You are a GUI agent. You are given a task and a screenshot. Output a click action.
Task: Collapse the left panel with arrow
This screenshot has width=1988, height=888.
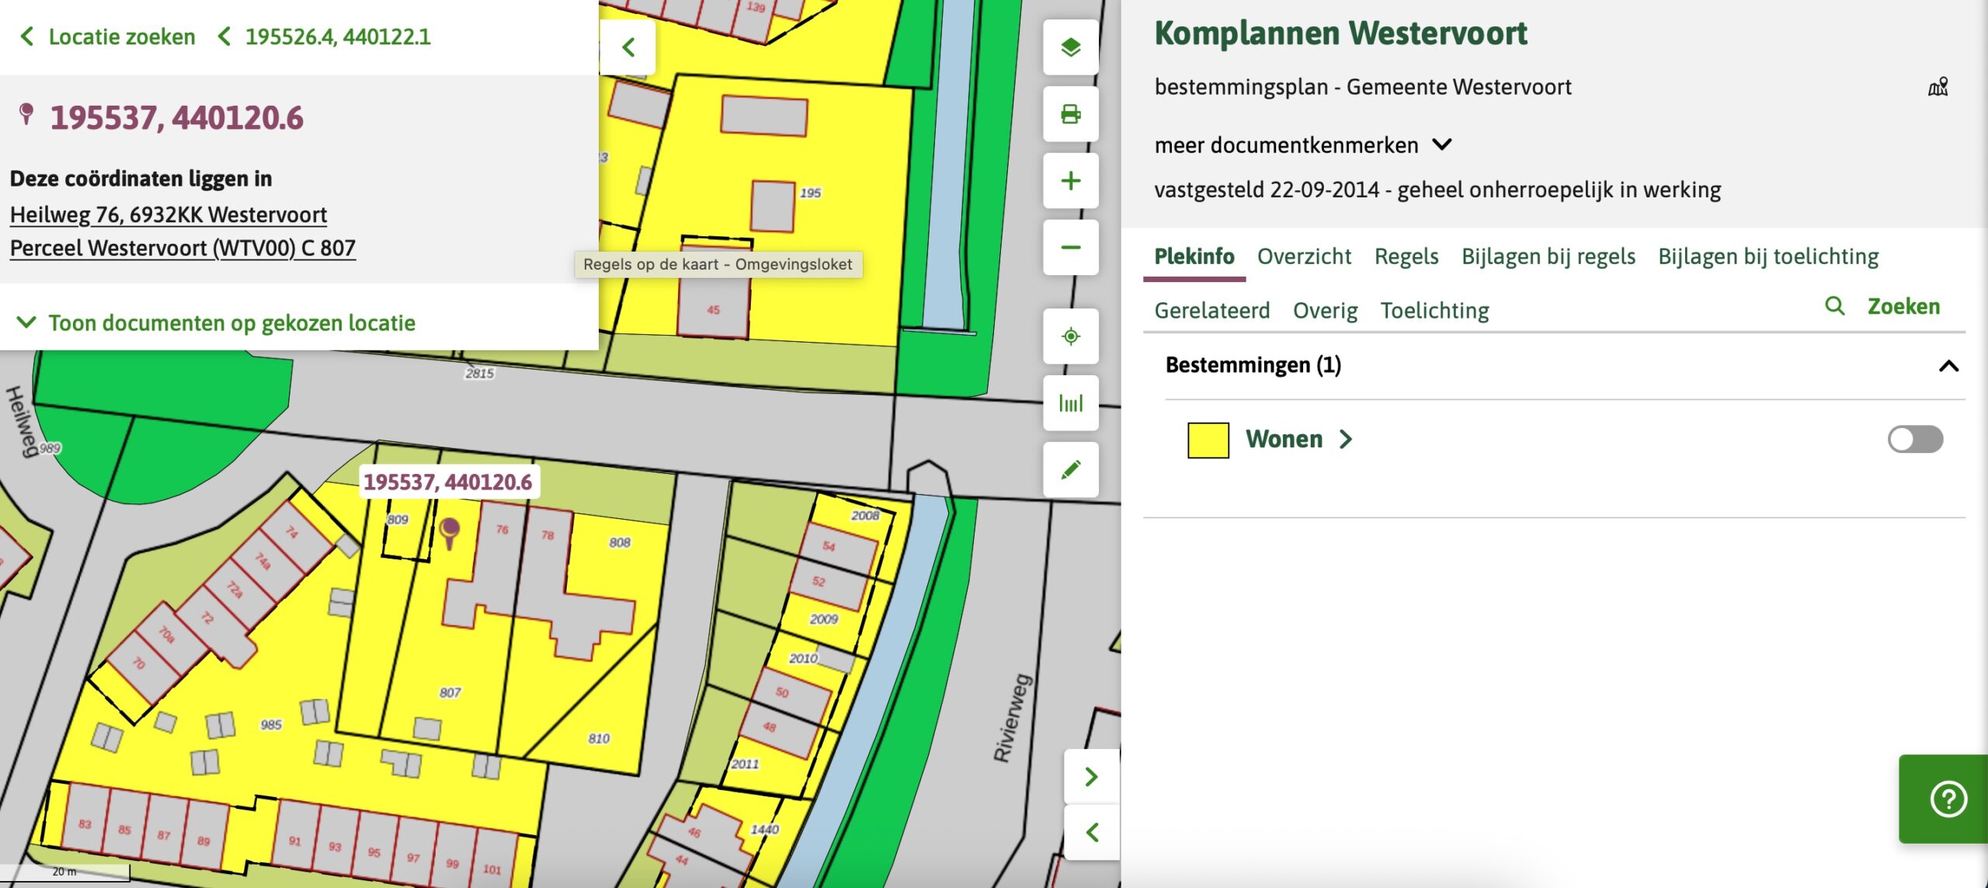628,47
